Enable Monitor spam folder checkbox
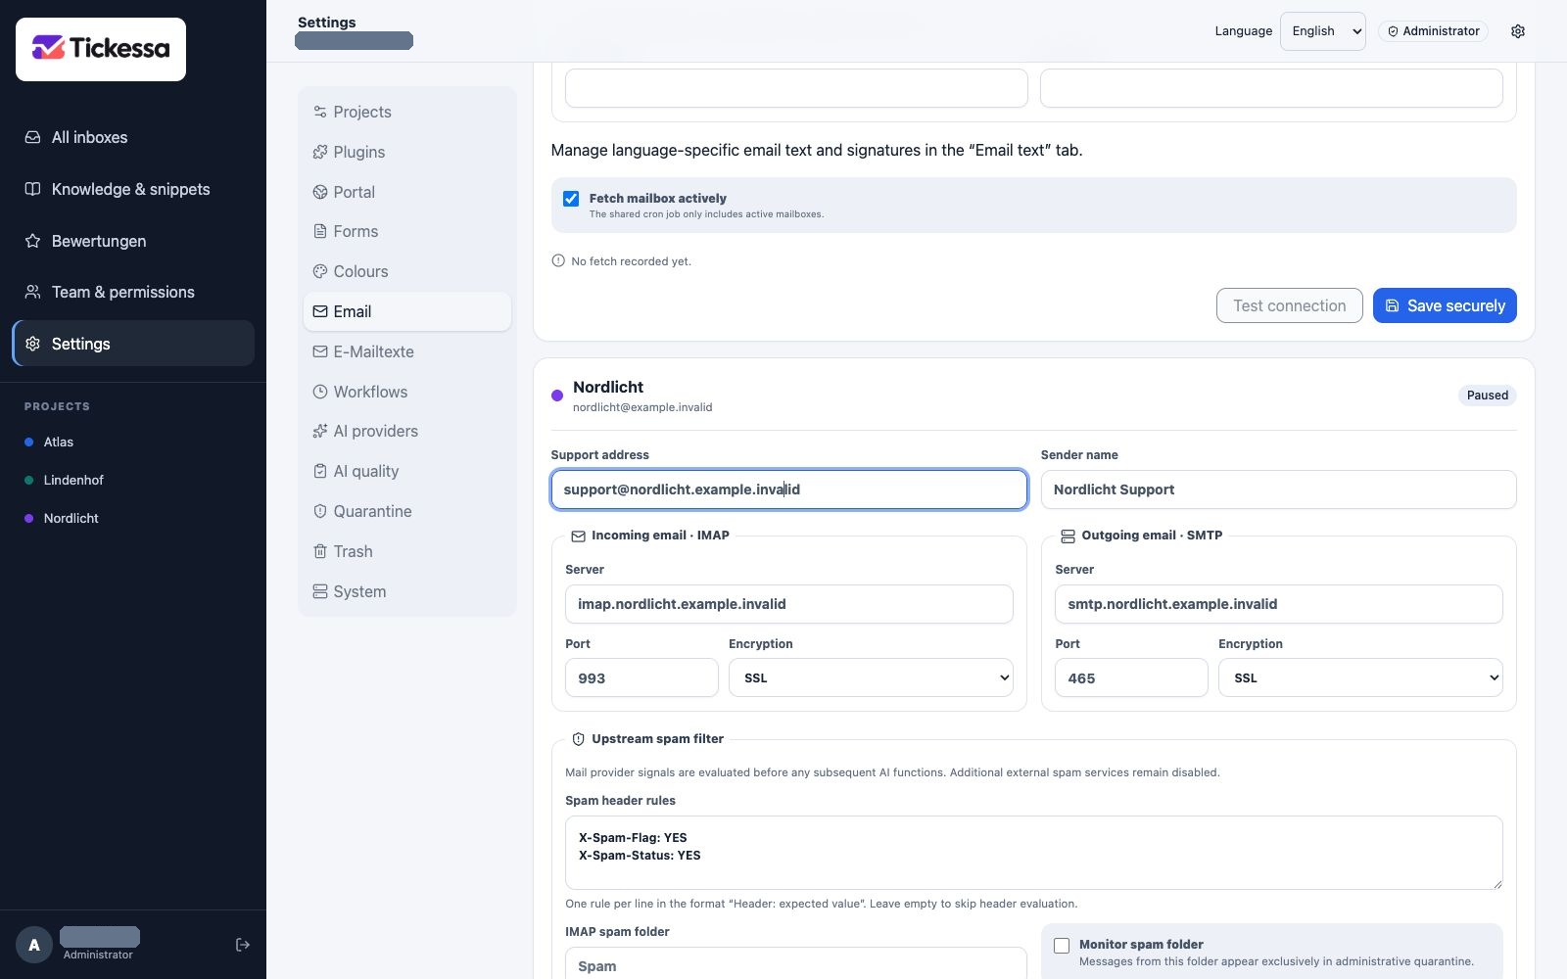 (x=1062, y=946)
